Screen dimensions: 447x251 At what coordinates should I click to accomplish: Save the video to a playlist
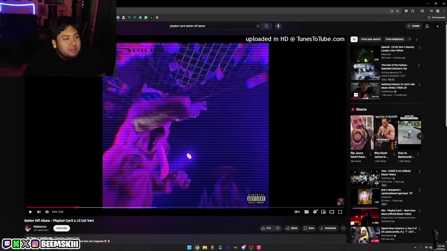pos(309,228)
